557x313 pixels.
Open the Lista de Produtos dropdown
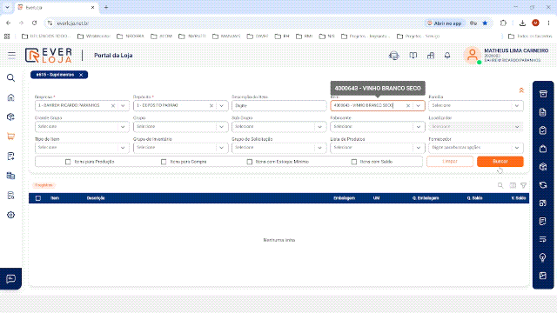point(377,148)
